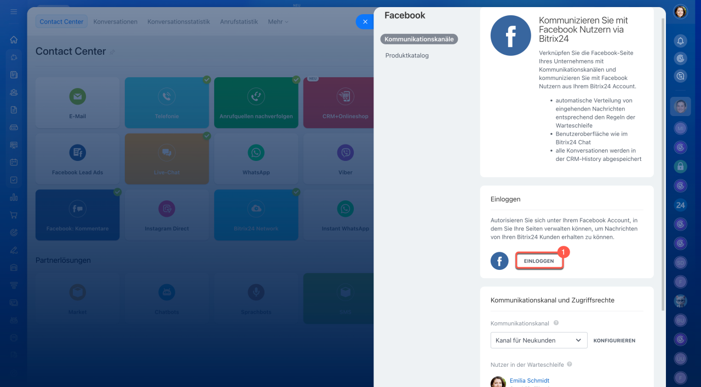Open the Instant WhatsApp tile
Viewport: 701px width, 387px height.
tap(338, 215)
